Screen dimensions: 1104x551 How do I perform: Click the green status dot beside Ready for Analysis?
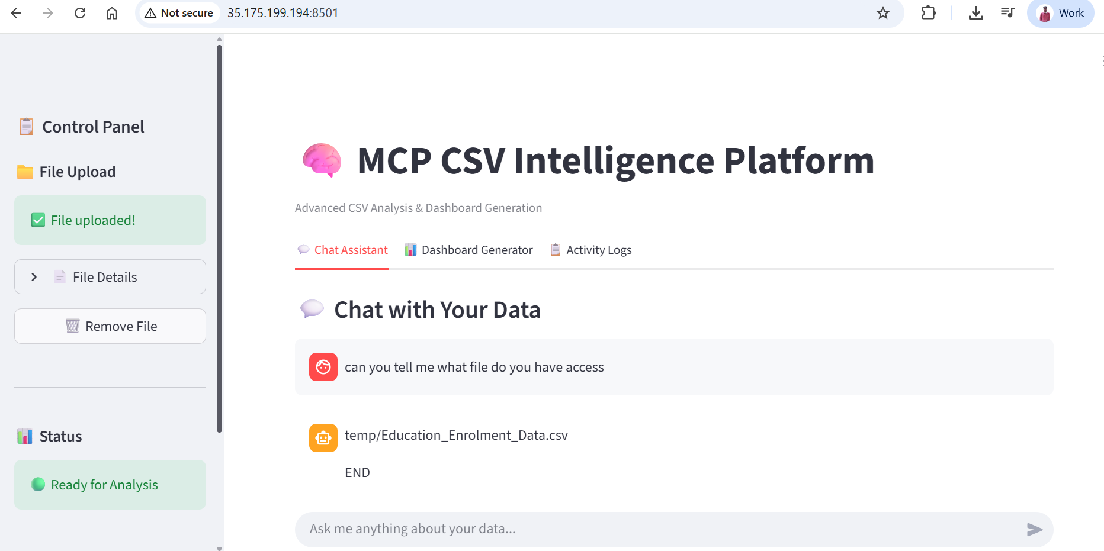pos(38,484)
